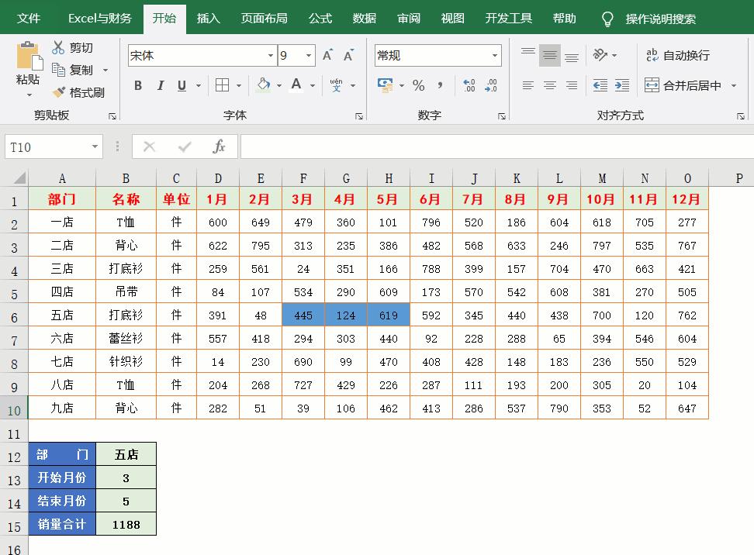The height and width of the screenshot is (555, 754).
Task: Click the Cut (剪切) icon
Action: tap(58, 47)
